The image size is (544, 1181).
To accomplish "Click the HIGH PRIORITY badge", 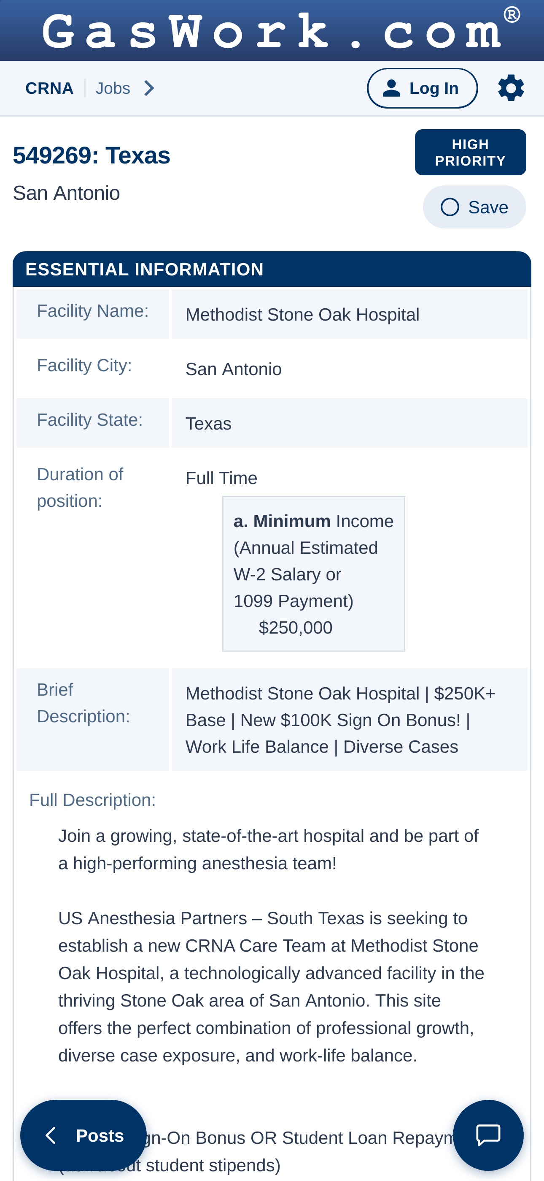I will [x=470, y=152].
